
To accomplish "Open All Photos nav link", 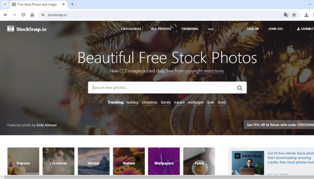I will [x=161, y=29].
